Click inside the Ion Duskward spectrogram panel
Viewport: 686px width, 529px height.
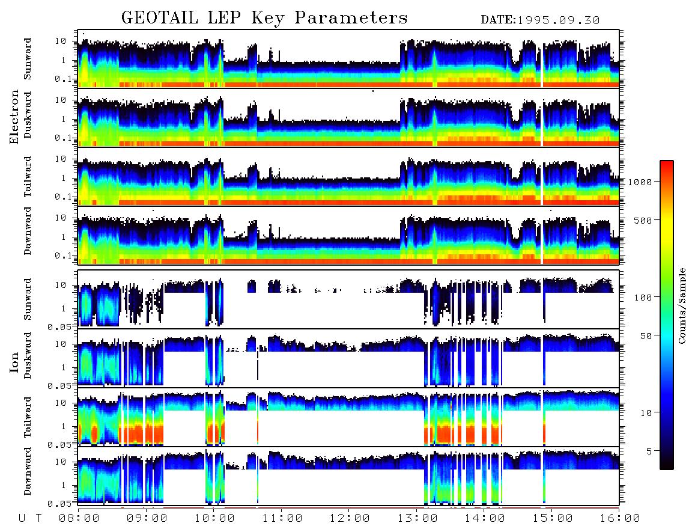click(x=348, y=358)
